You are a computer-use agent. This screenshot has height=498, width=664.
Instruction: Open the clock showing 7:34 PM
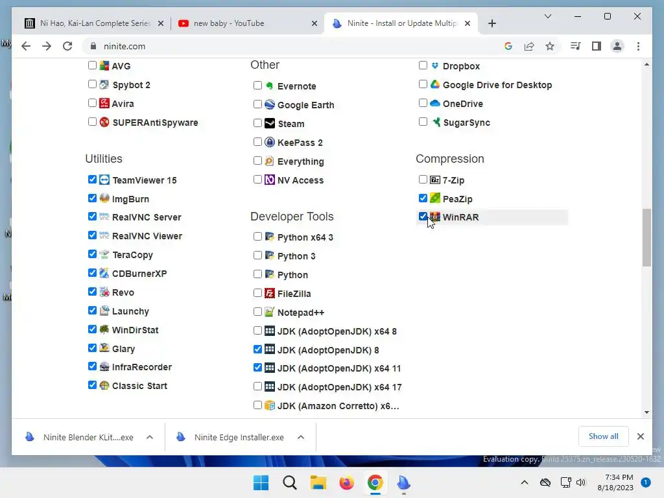point(615,482)
